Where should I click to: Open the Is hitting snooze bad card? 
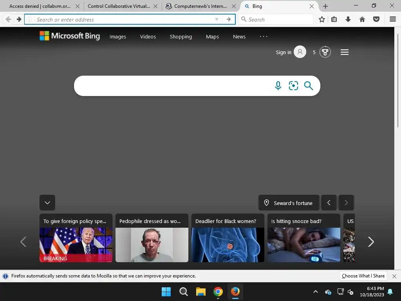pos(304,238)
